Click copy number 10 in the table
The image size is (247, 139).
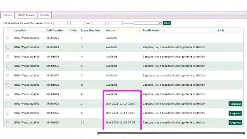coord(83,122)
